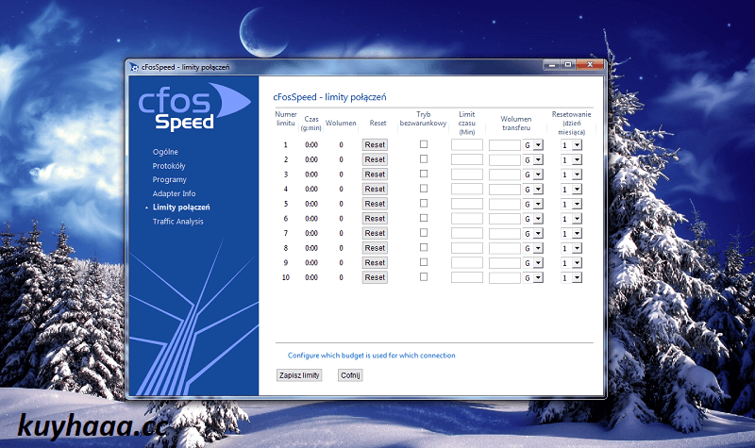Click the cFosSpeed title bar app icon
The width and height of the screenshot is (755, 448).
click(x=134, y=67)
